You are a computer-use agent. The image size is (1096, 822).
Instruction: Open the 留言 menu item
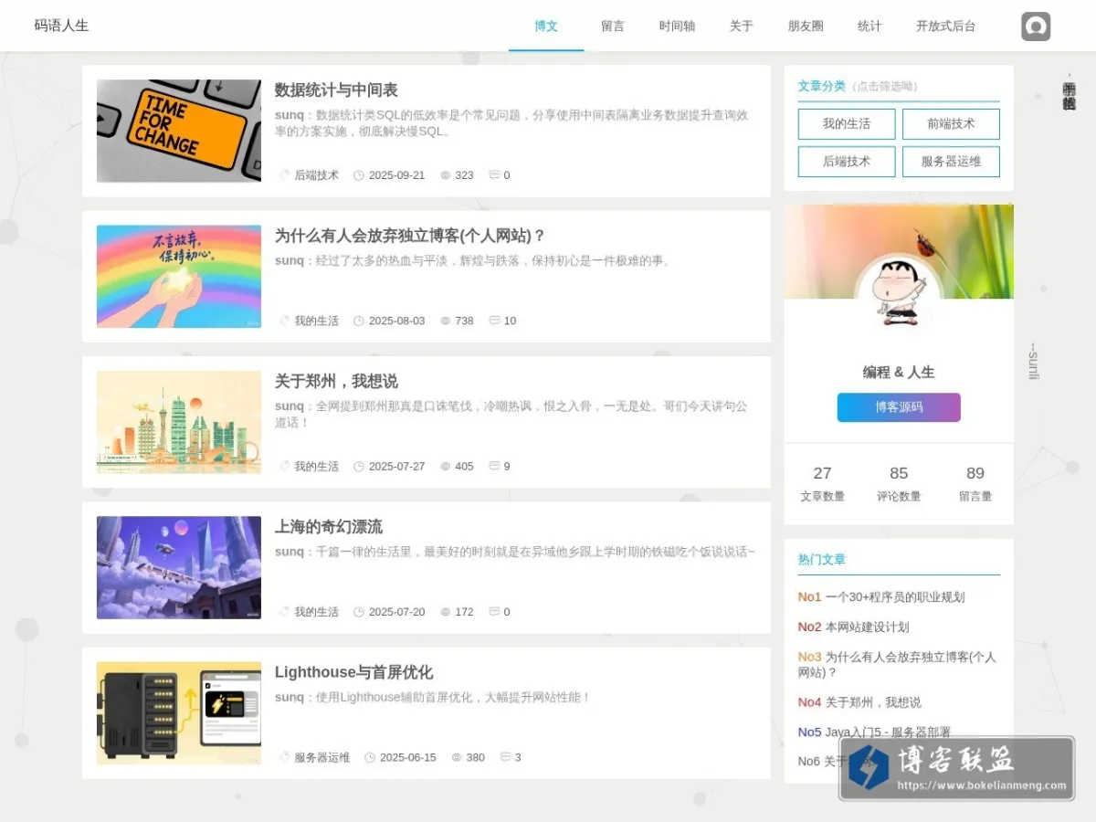click(613, 26)
